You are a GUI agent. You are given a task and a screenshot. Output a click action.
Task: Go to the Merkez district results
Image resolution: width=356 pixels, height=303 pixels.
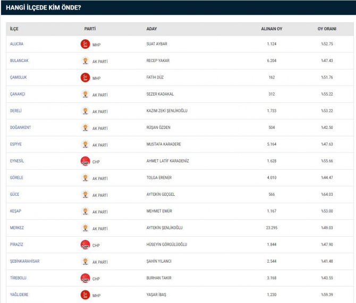(17, 228)
